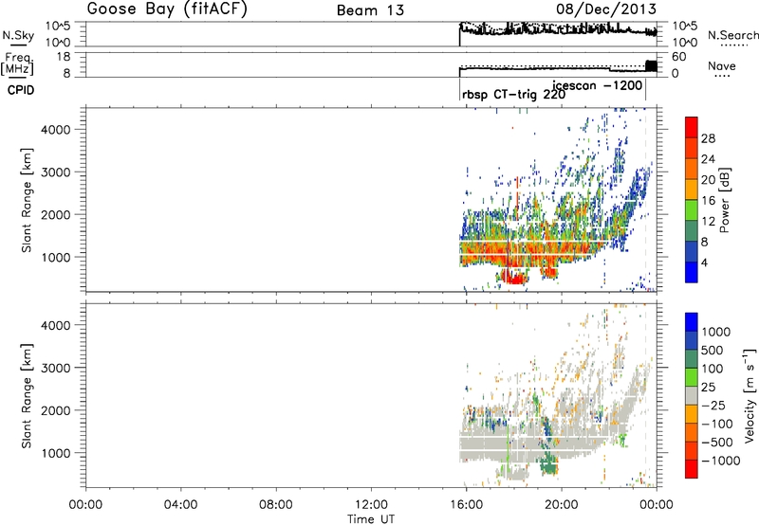The image size is (759, 525).
Task: Click the 'Beam 13' label
Action: 370,10
